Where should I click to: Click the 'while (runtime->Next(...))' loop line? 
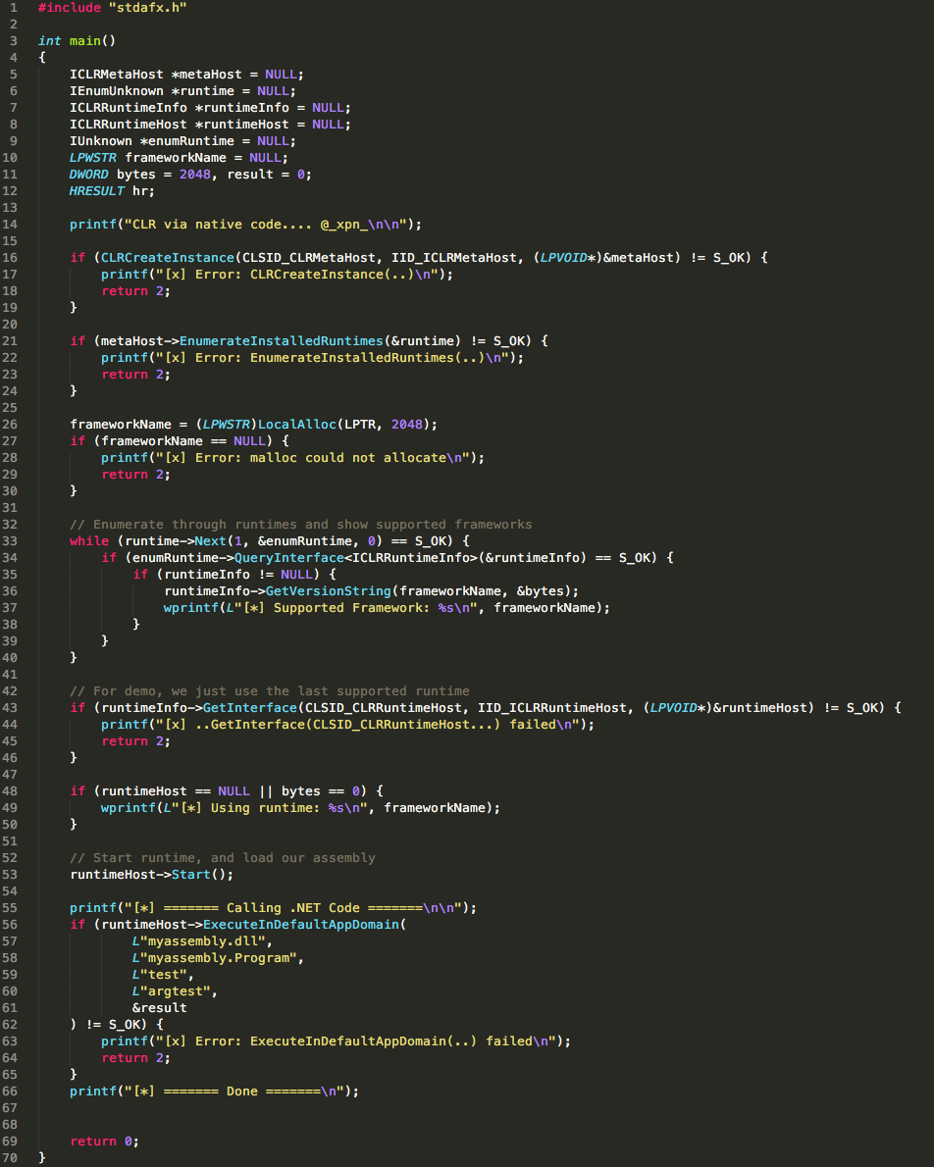[270, 541]
